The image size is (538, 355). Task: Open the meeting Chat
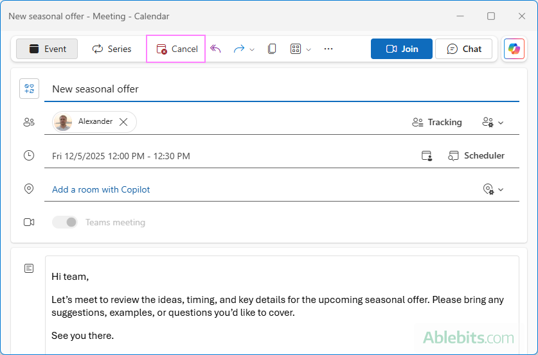464,49
